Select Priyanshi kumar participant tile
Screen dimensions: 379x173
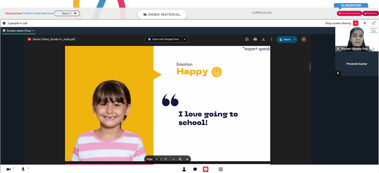[x=357, y=64]
